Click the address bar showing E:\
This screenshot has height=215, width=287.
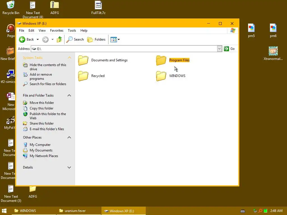[x=124, y=49]
